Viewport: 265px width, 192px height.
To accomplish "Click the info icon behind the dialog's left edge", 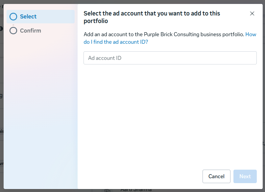I will [1, 29].
